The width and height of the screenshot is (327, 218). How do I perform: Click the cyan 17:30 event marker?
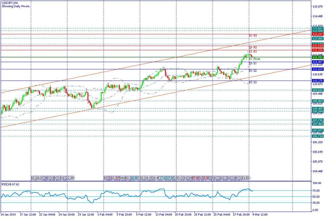pyautogui.click(x=170, y=178)
